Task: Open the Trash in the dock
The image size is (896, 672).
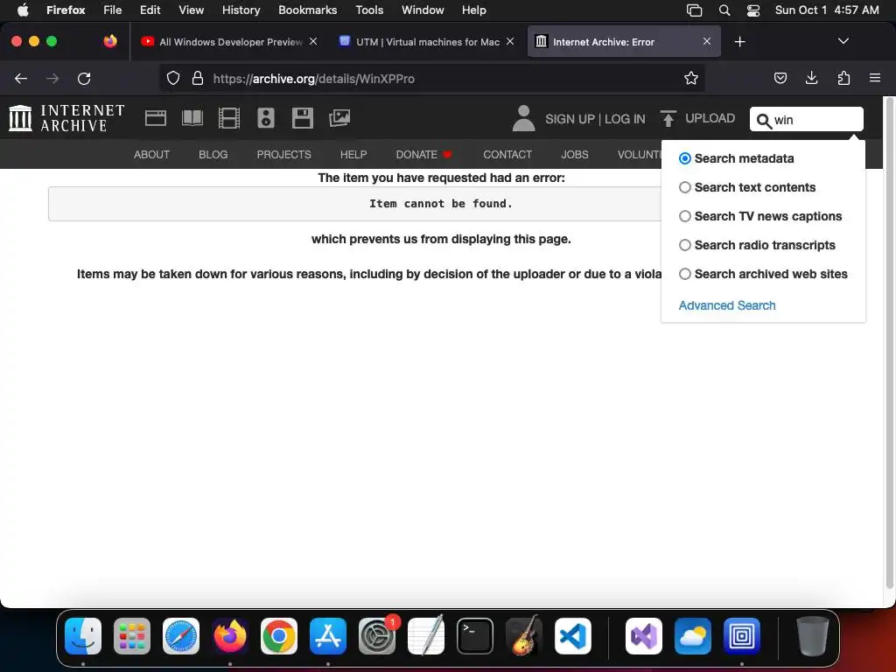Action: point(813,636)
